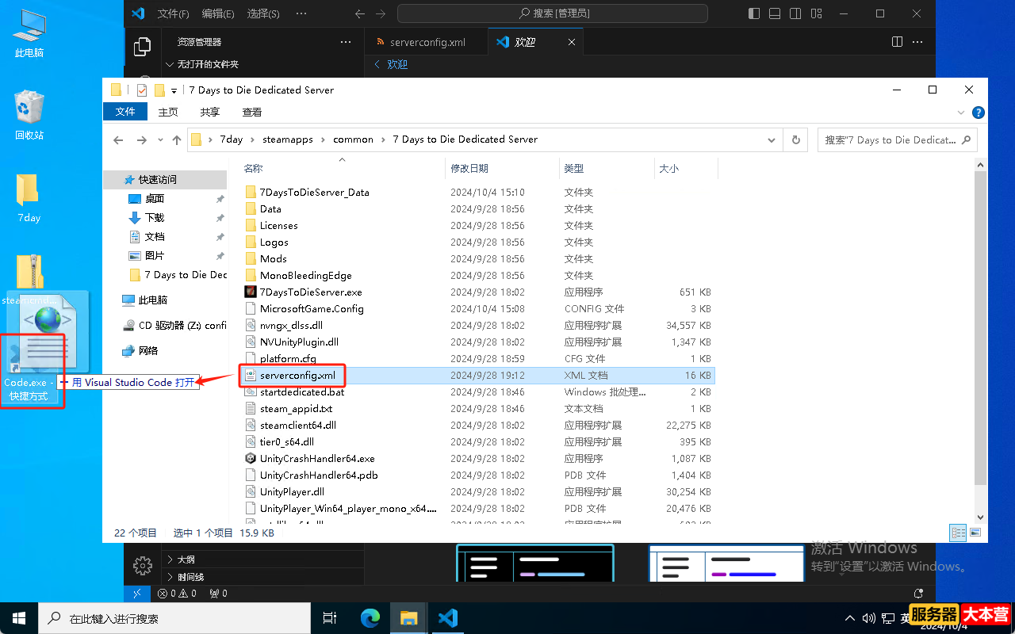The image size is (1015, 634).
Task: Switch to the 共享 ribbon tab
Action: [x=210, y=113]
